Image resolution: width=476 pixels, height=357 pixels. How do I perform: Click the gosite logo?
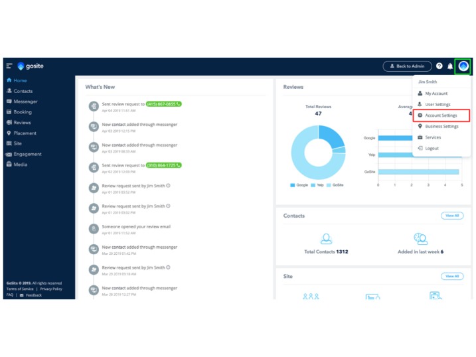[31, 66]
